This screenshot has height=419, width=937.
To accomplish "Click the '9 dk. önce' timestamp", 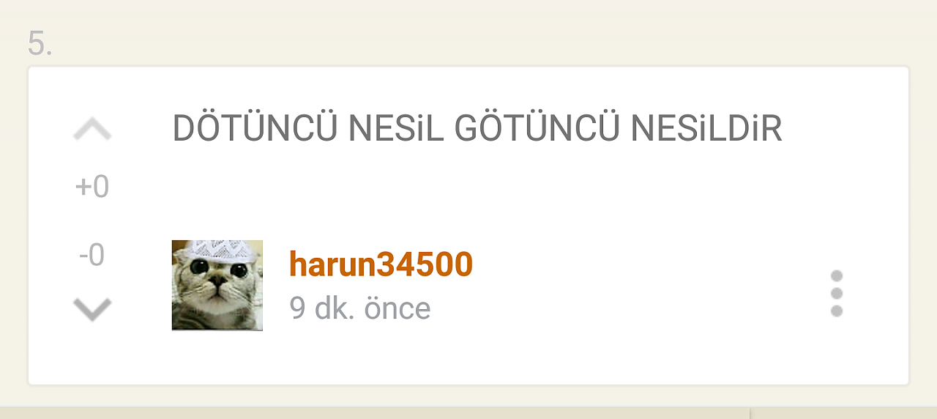I will coord(360,308).
